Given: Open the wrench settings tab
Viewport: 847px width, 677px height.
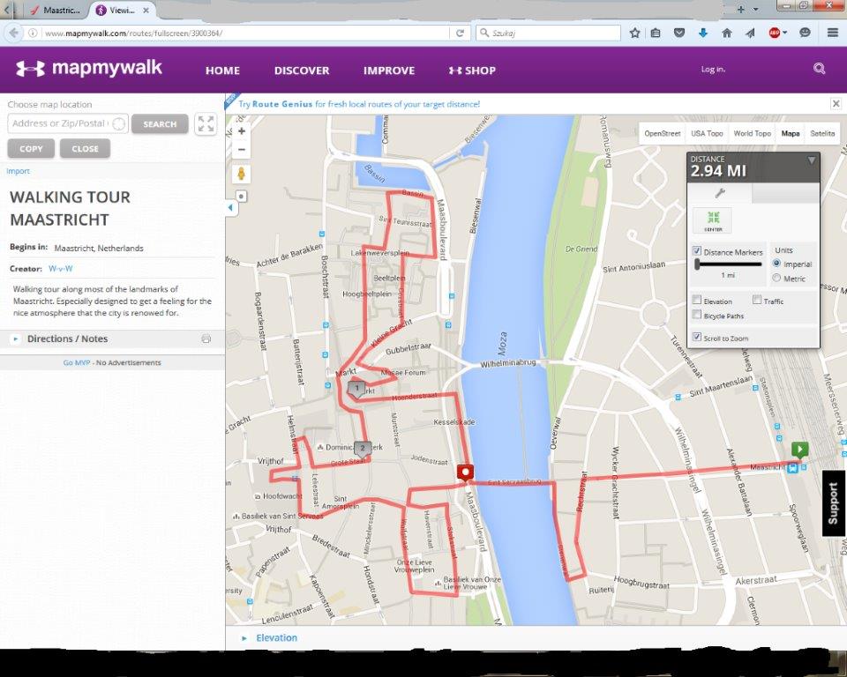Looking at the screenshot, I should [x=720, y=193].
